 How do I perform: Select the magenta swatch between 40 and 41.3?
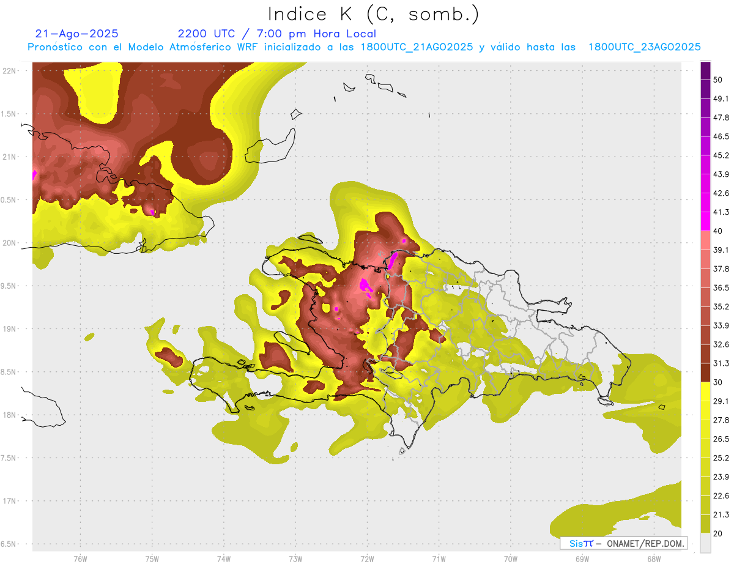coord(705,221)
